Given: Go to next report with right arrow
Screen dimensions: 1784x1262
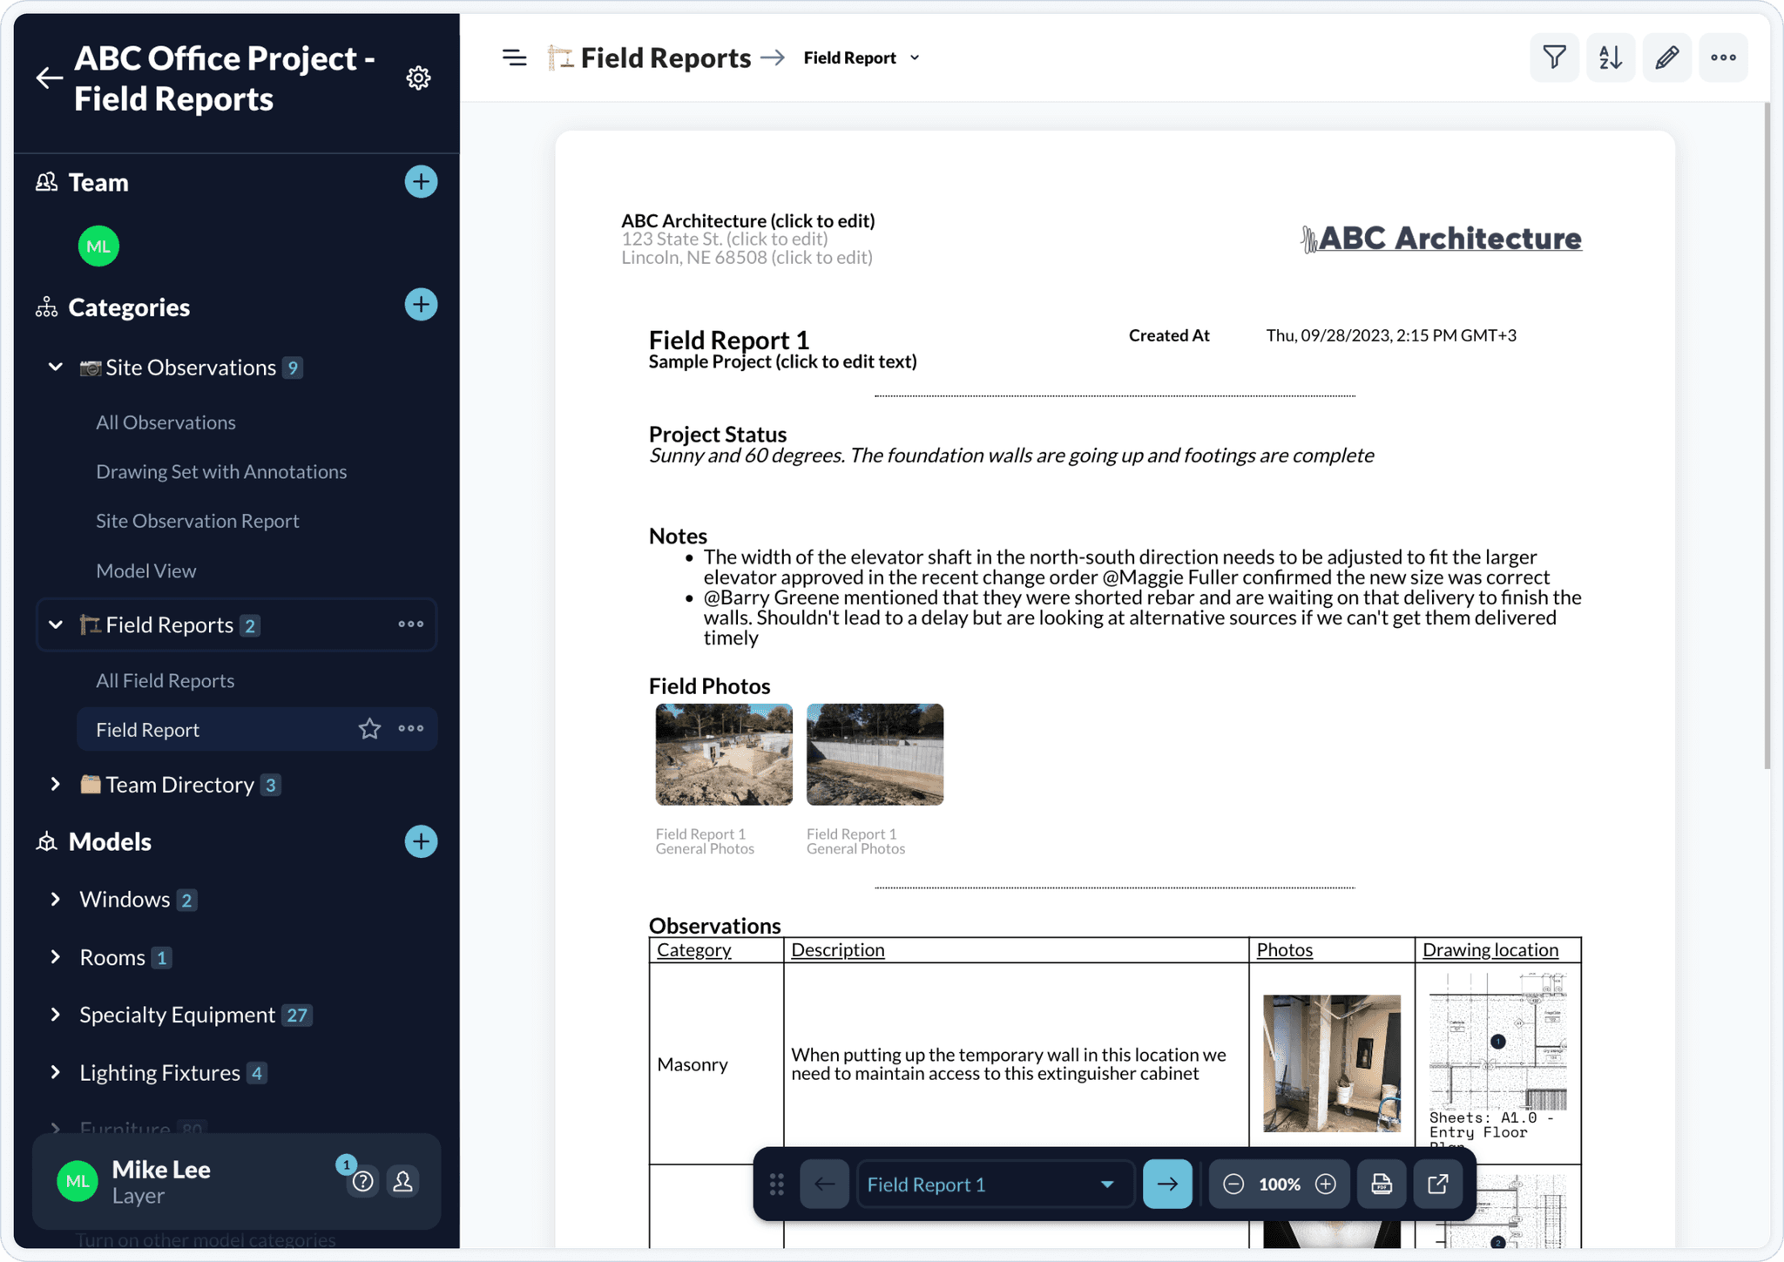Looking at the screenshot, I should (1167, 1184).
